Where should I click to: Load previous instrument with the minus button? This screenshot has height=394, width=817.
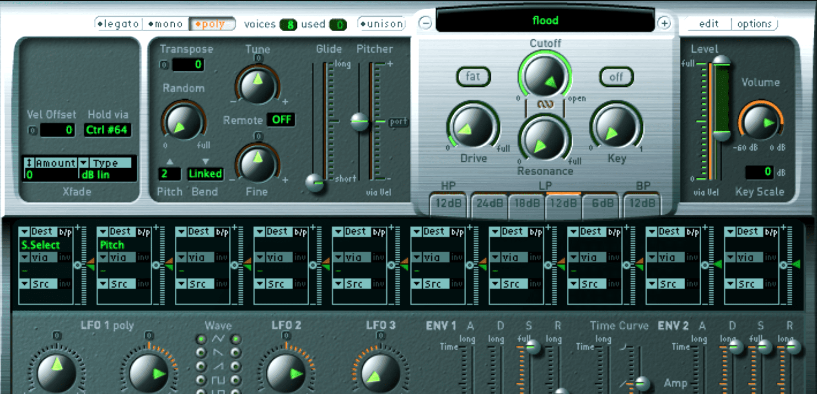coord(425,23)
